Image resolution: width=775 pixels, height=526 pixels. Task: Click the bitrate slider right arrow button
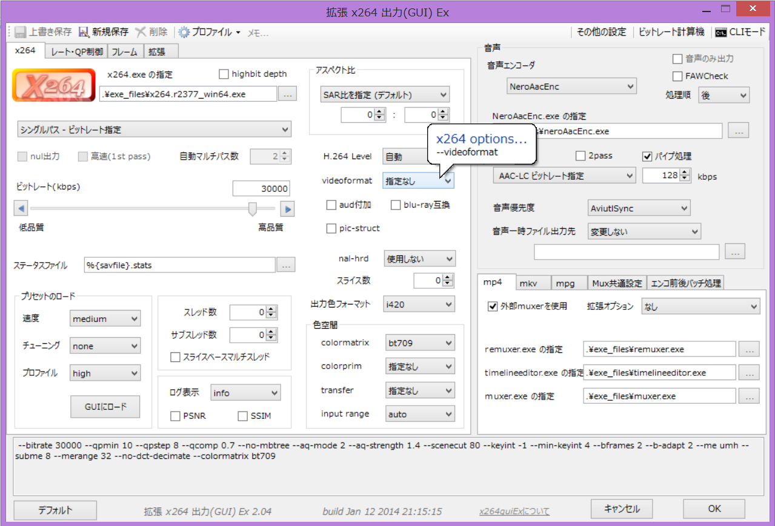[x=287, y=209]
